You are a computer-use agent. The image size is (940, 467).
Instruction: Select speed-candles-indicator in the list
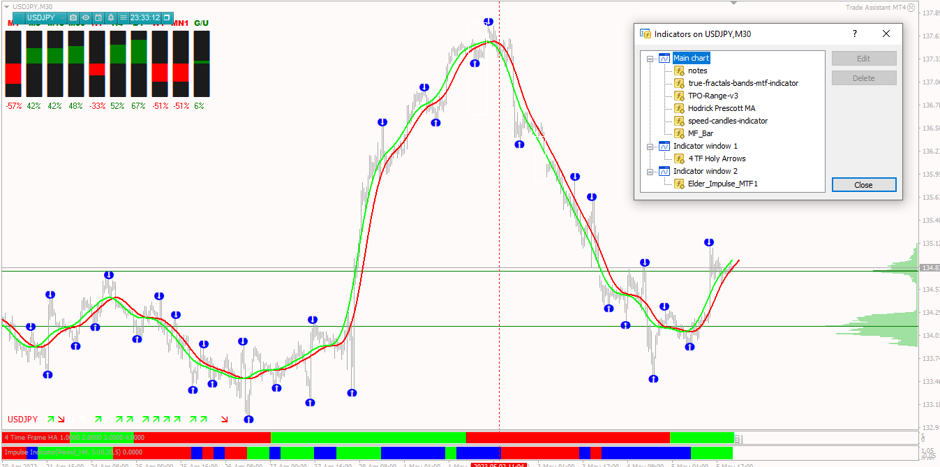pyautogui.click(x=727, y=121)
